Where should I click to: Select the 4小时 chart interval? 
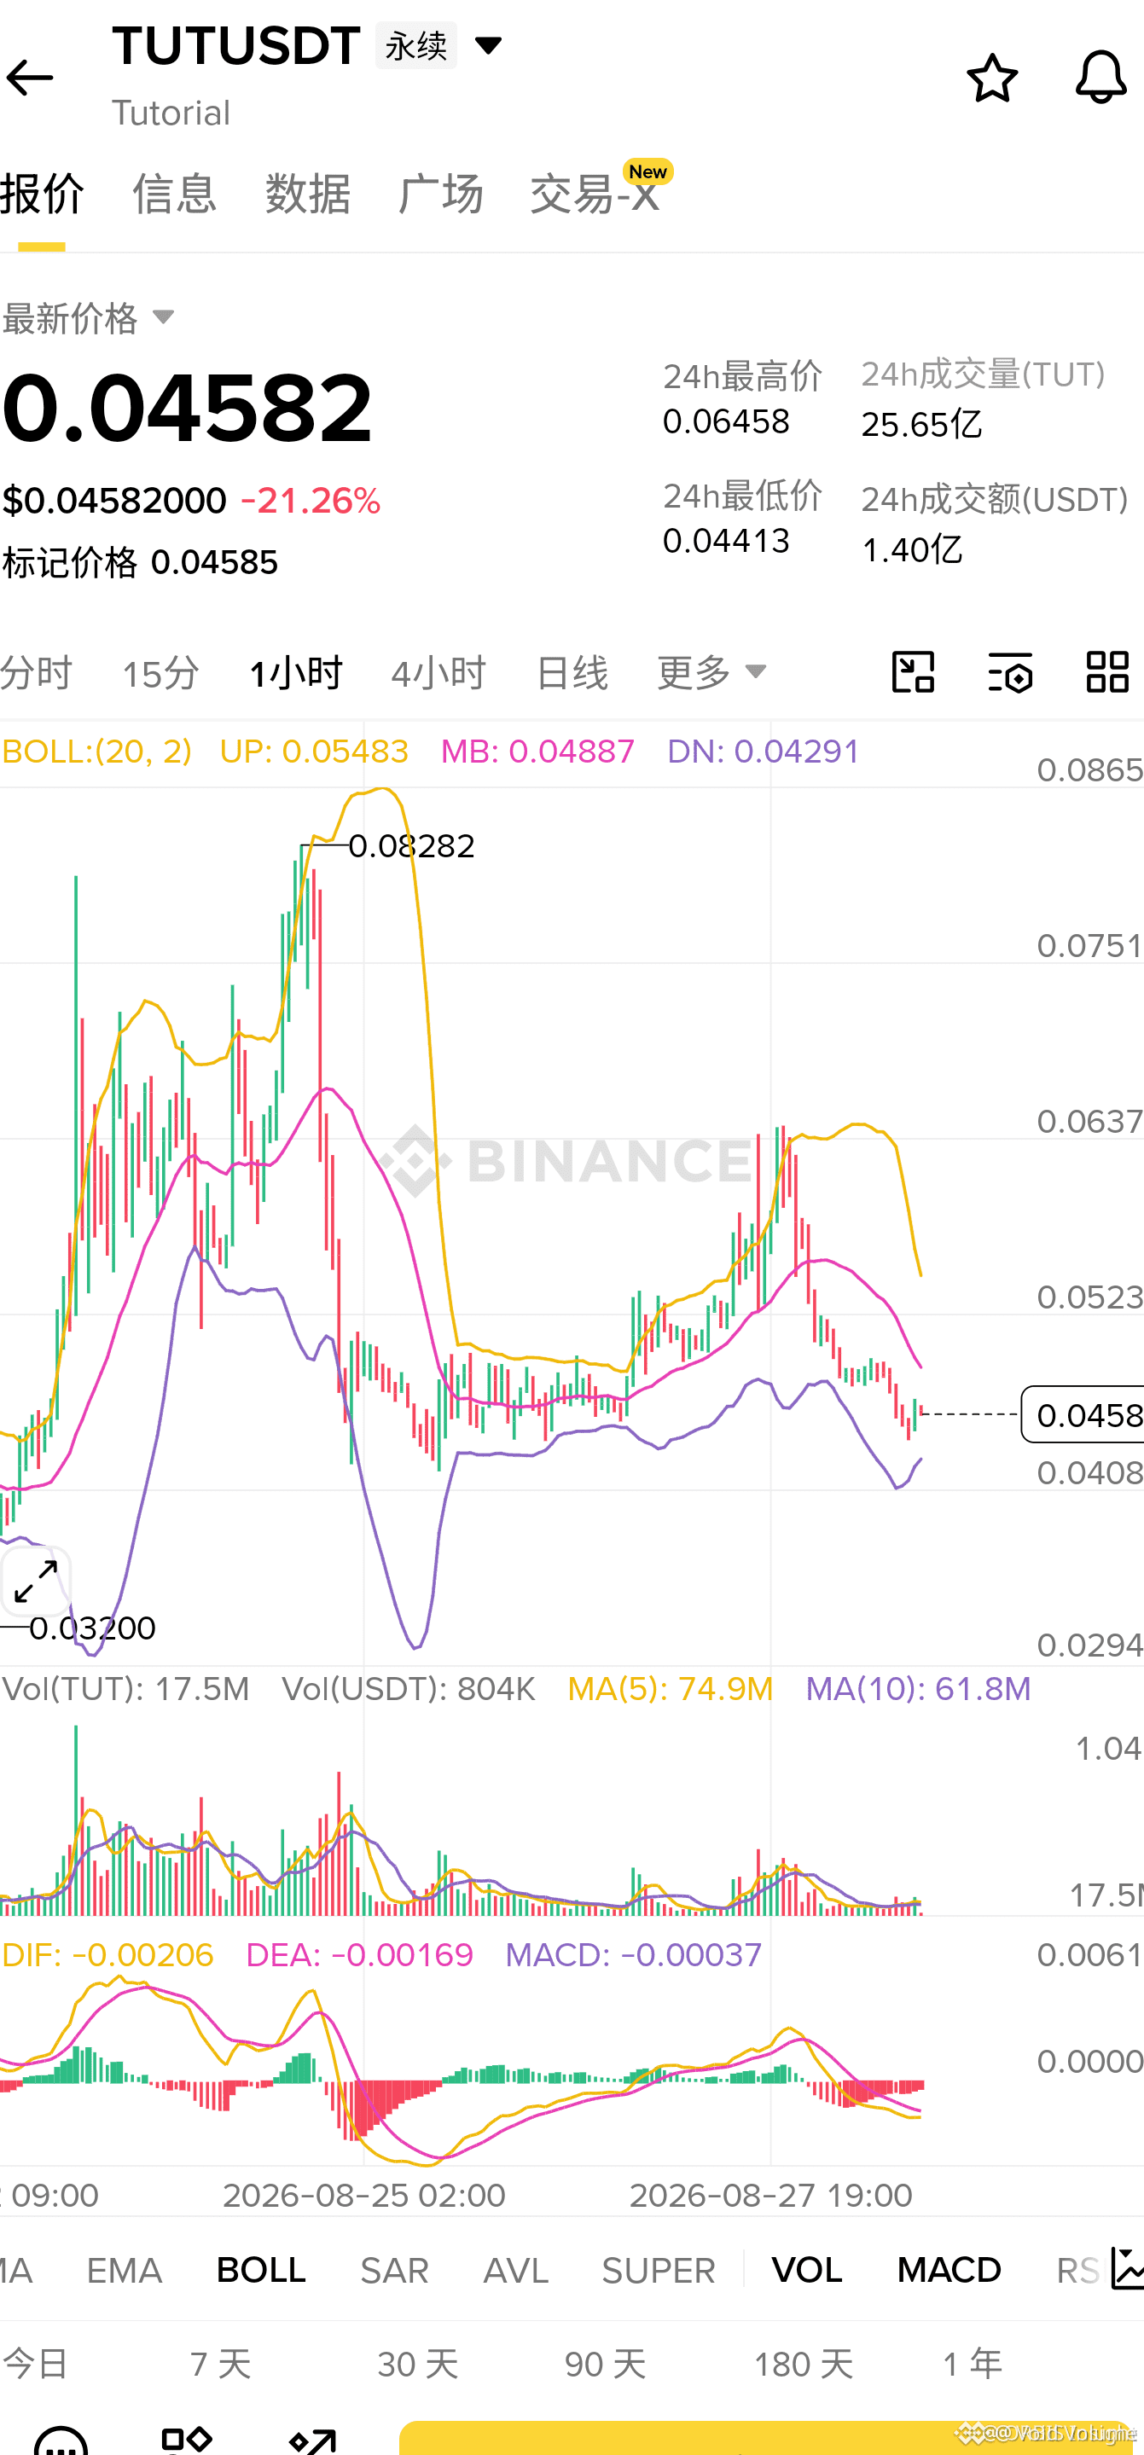[438, 673]
